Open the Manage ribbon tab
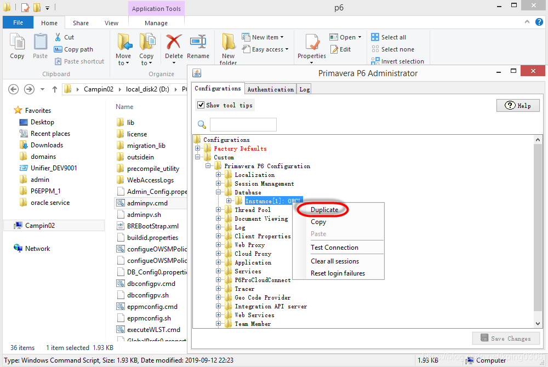This screenshot has width=548, height=367. click(x=156, y=22)
